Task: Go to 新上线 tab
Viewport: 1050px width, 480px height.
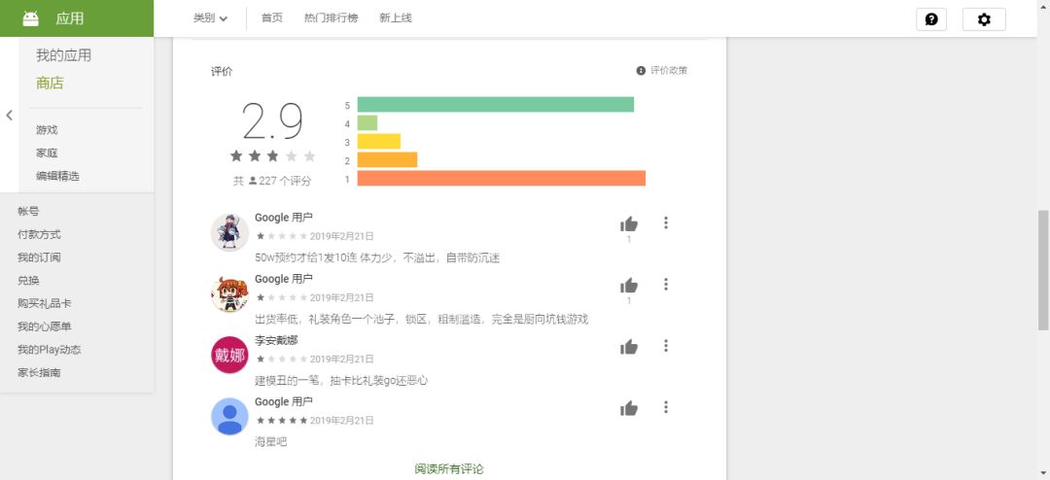Action: click(x=395, y=18)
